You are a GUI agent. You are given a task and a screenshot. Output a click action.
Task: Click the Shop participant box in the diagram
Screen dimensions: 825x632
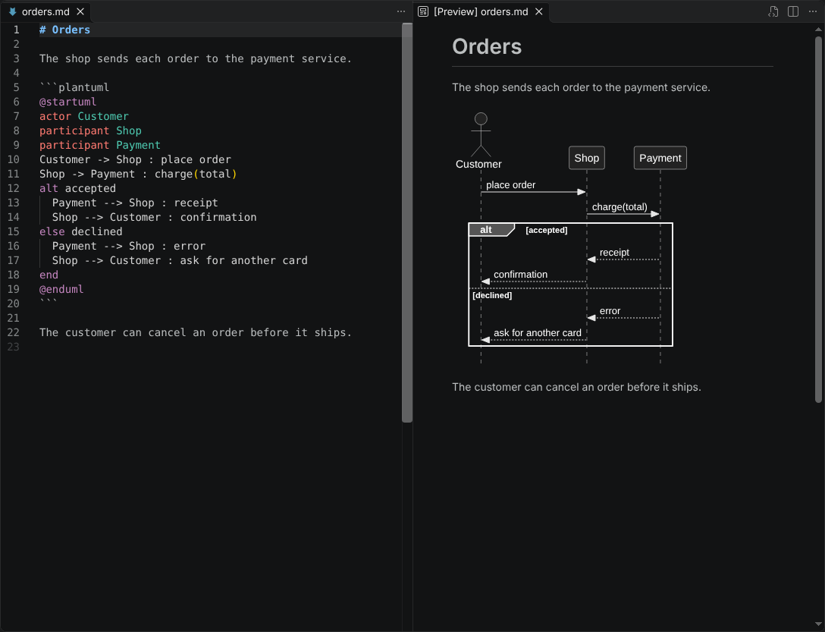click(587, 158)
